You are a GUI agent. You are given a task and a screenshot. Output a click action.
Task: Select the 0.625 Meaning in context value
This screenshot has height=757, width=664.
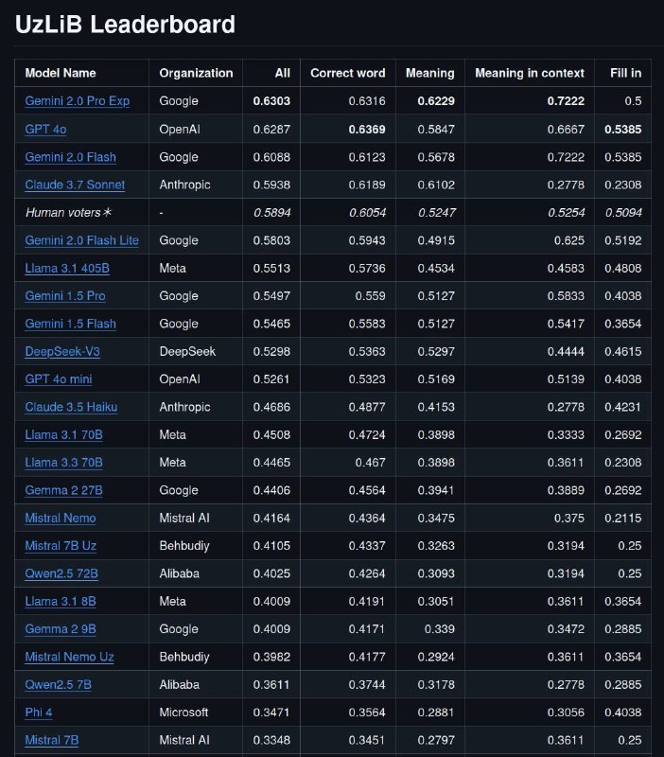coord(568,240)
